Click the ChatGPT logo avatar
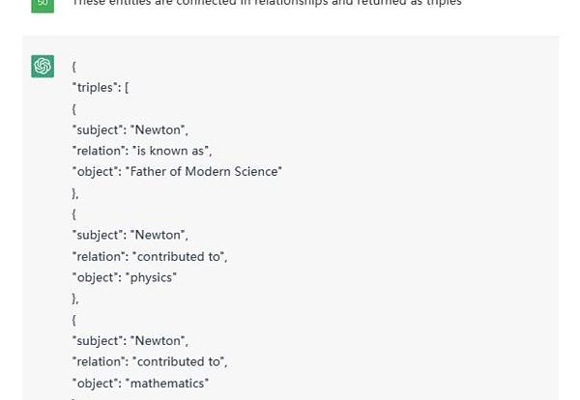The width and height of the screenshot is (580, 400). pyautogui.click(x=43, y=66)
